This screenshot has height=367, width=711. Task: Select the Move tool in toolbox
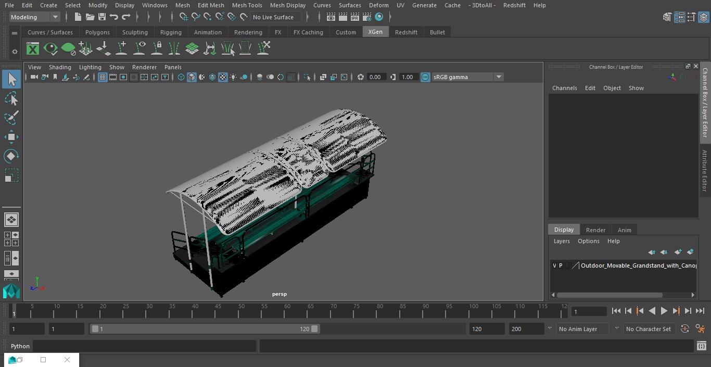pos(11,137)
